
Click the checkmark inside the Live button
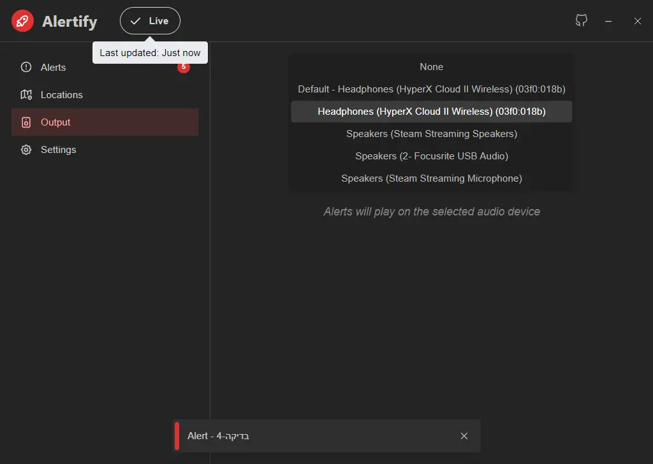point(136,20)
